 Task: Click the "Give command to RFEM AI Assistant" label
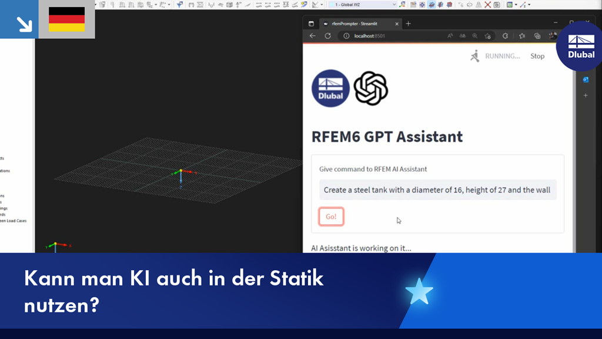pyautogui.click(x=373, y=169)
